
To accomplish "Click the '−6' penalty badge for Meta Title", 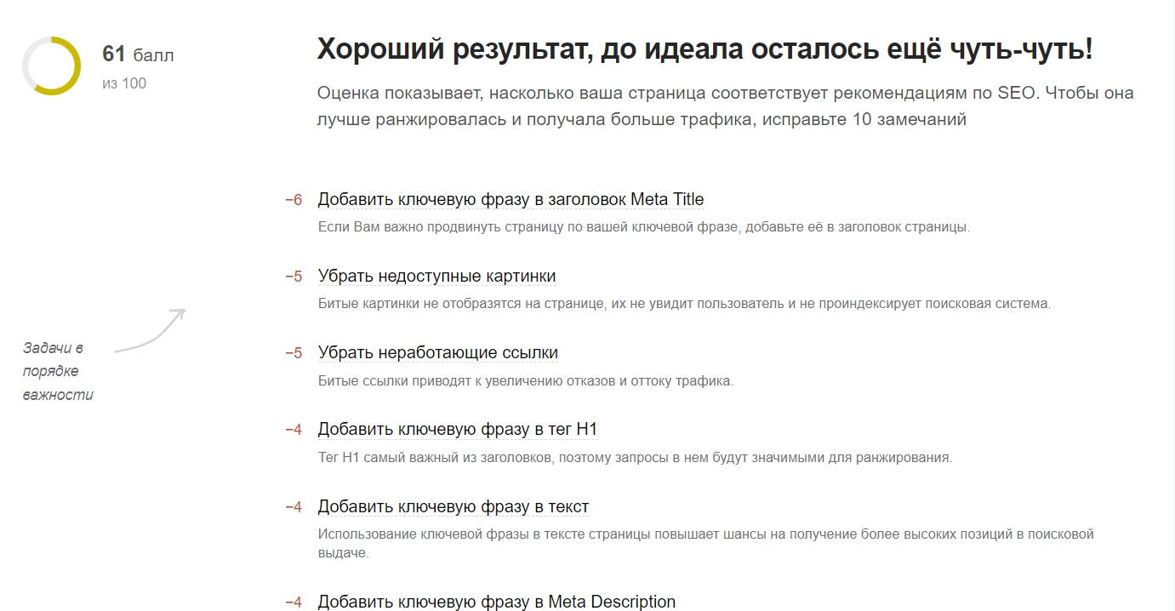I will [x=294, y=199].
